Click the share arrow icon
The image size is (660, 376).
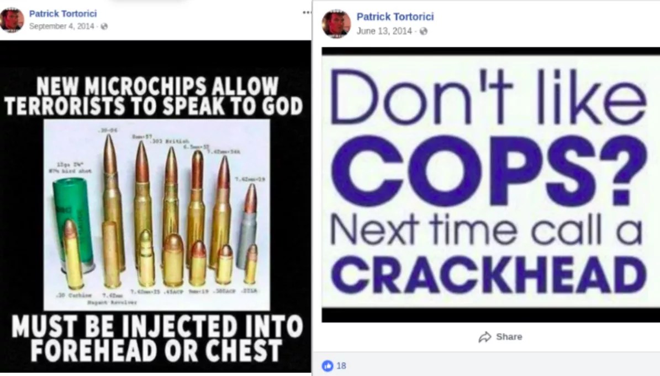tap(485, 337)
